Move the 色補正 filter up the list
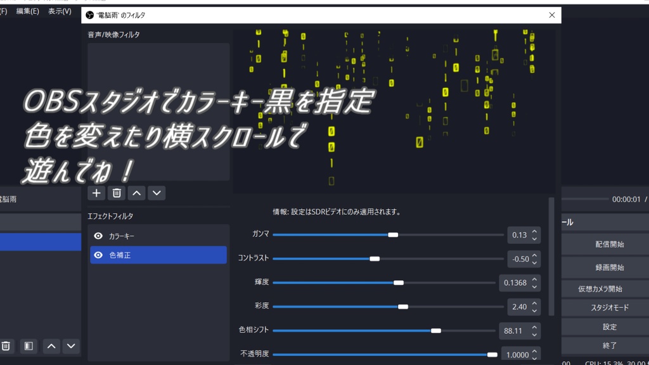This screenshot has height=365, width=649. pos(136,193)
